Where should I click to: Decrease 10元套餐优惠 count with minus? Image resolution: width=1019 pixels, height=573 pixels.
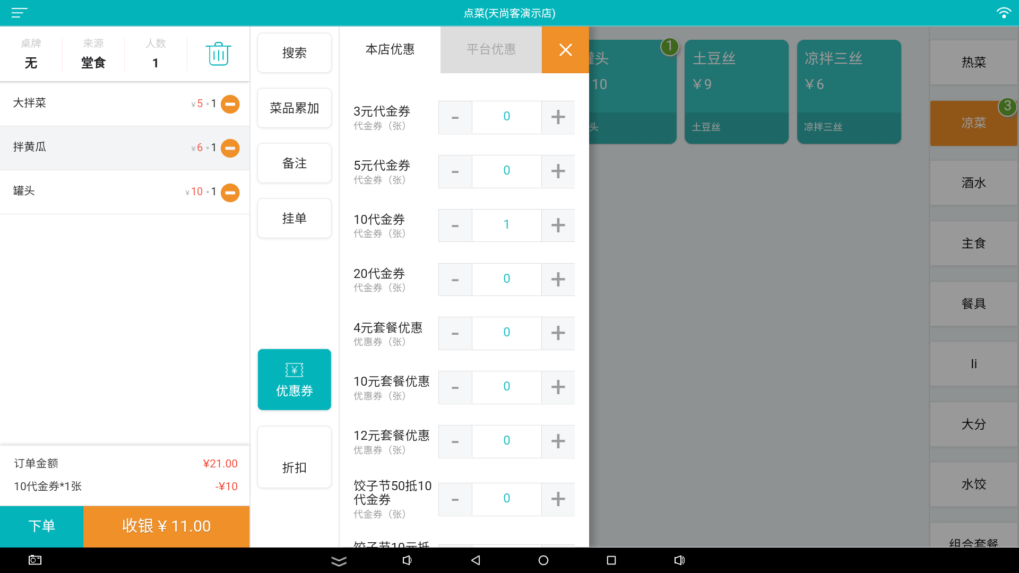pos(455,387)
